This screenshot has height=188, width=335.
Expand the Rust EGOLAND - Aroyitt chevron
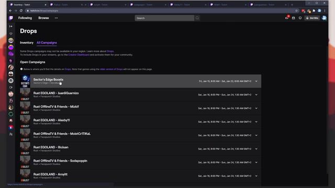[256, 176]
